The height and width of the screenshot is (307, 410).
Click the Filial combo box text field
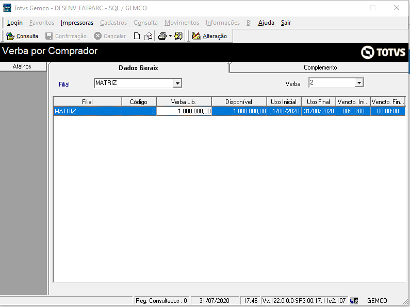click(x=134, y=83)
